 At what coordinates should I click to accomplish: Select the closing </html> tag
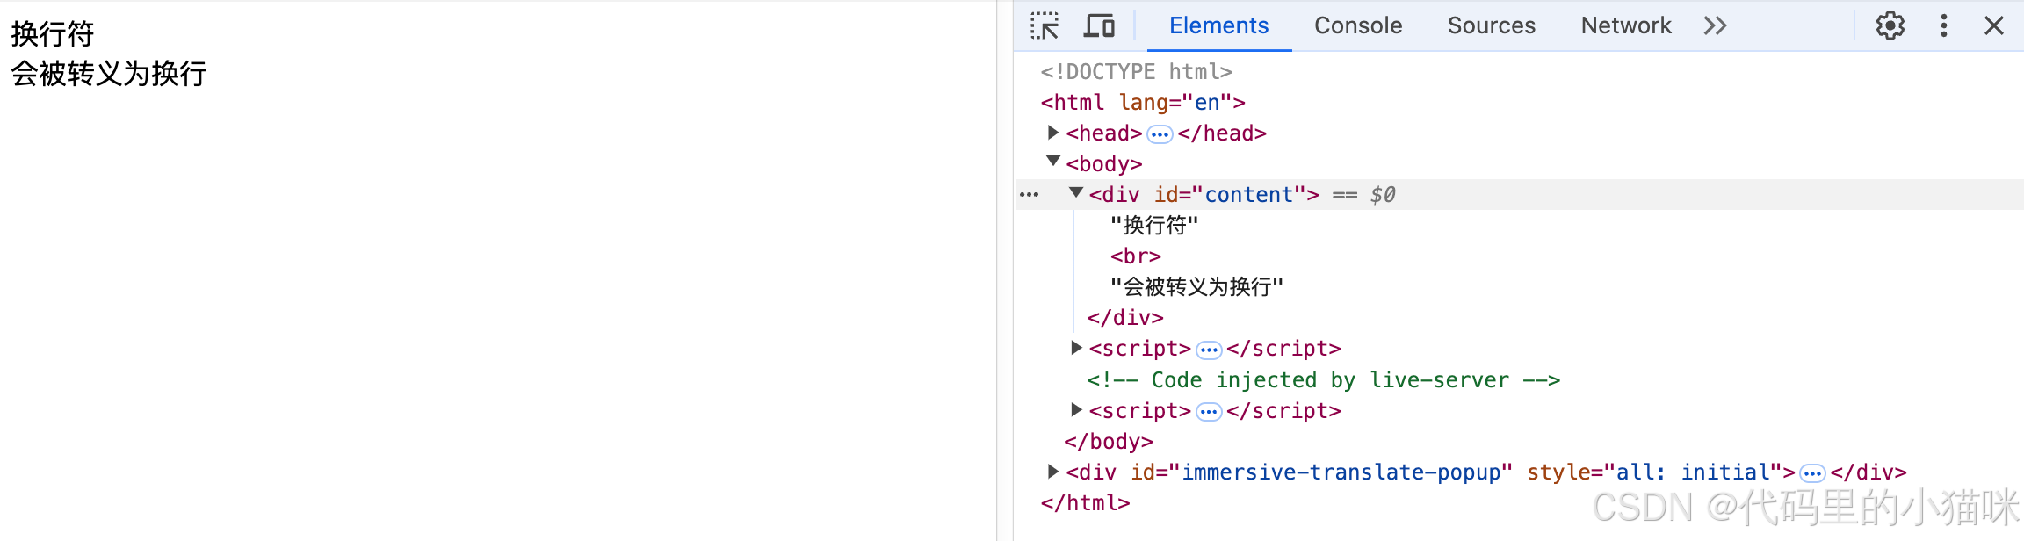1086,502
